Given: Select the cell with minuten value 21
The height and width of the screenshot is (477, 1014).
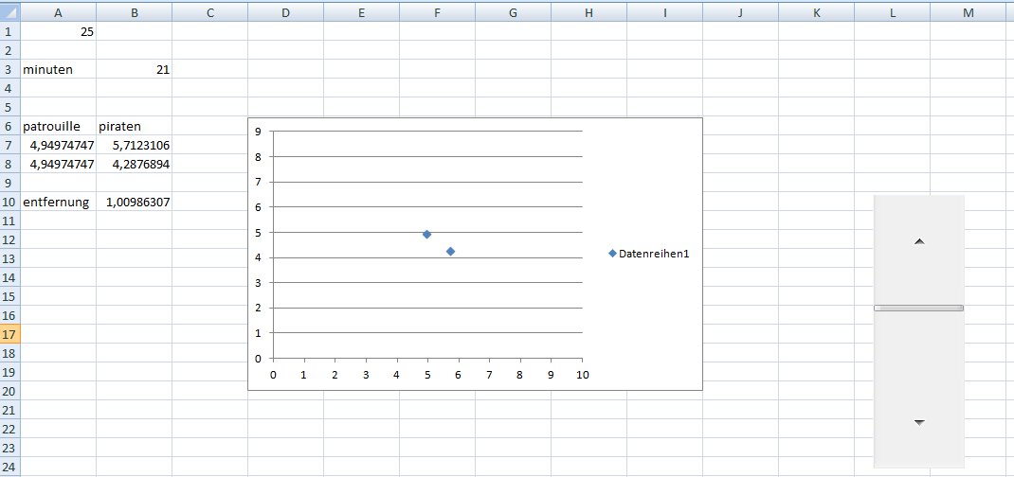Looking at the screenshot, I should click(x=134, y=69).
